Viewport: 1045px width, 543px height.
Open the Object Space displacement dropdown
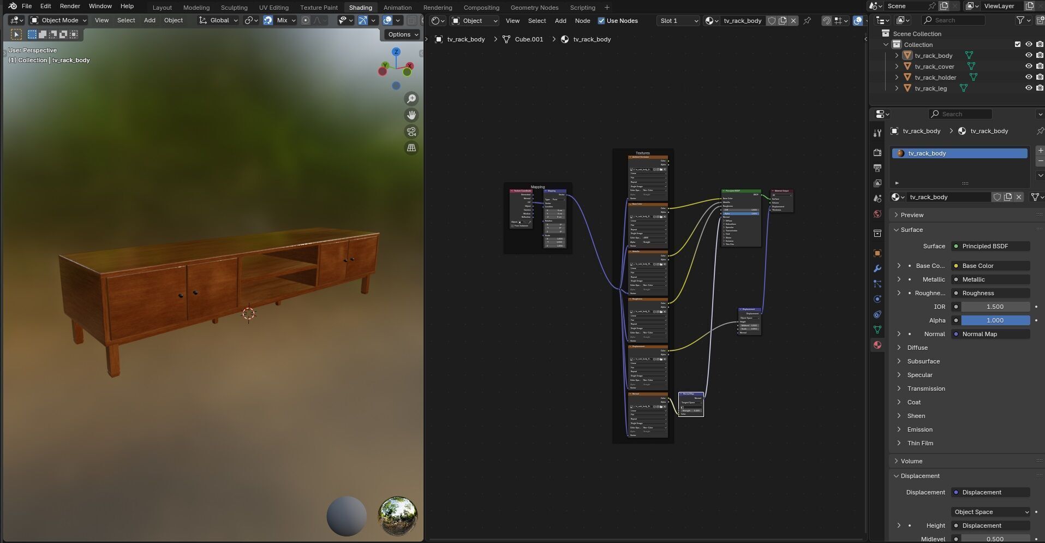pyautogui.click(x=991, y=512)
